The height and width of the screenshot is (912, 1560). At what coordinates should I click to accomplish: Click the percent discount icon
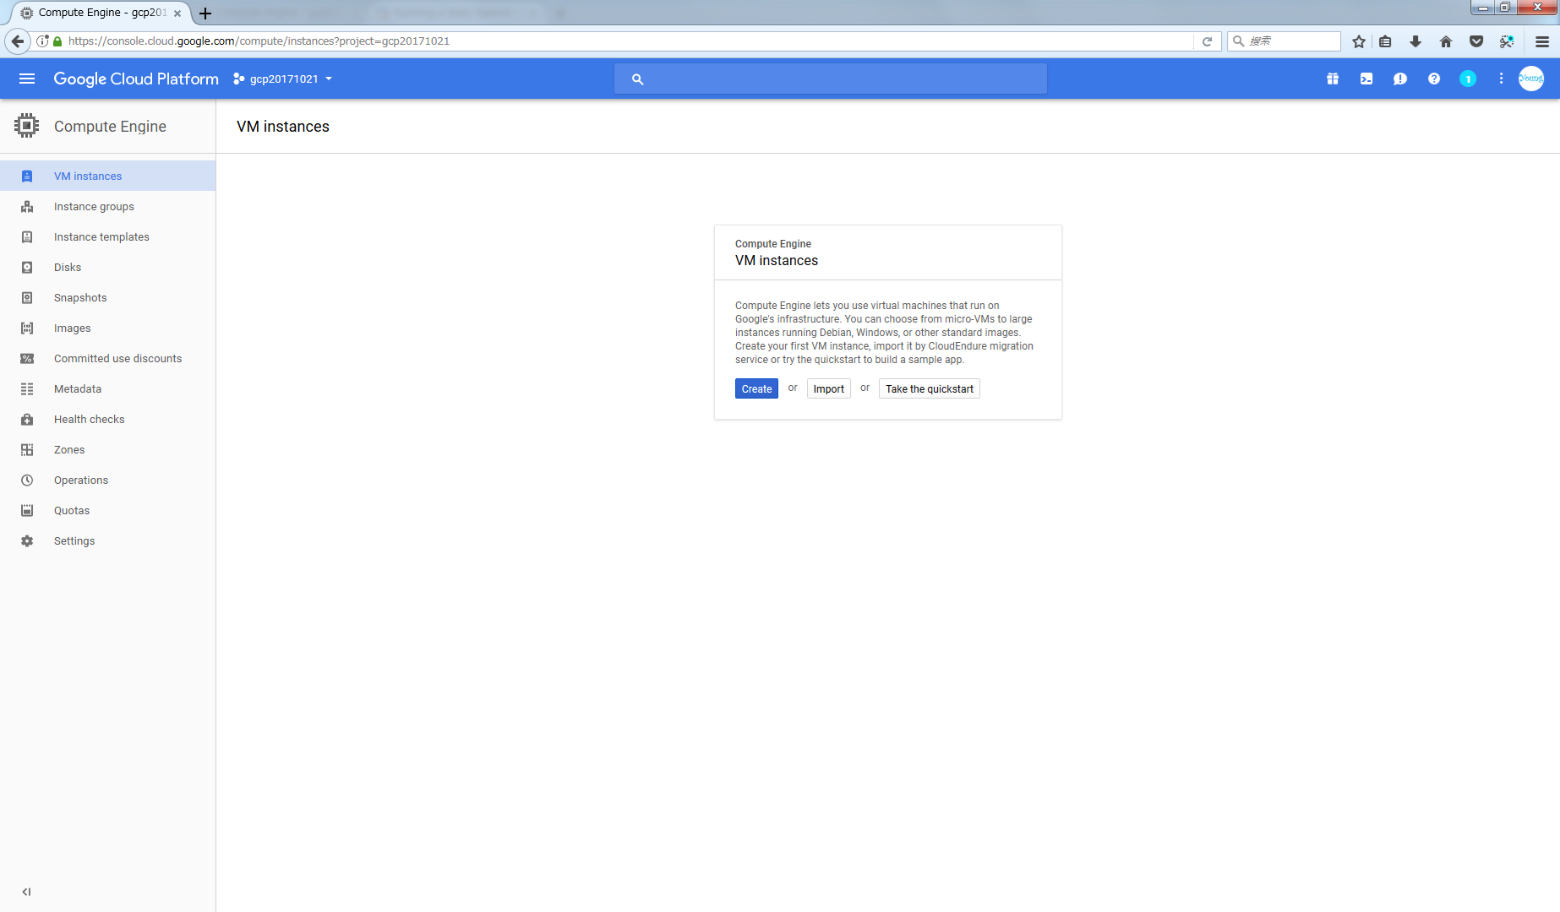tap(27, 358)
